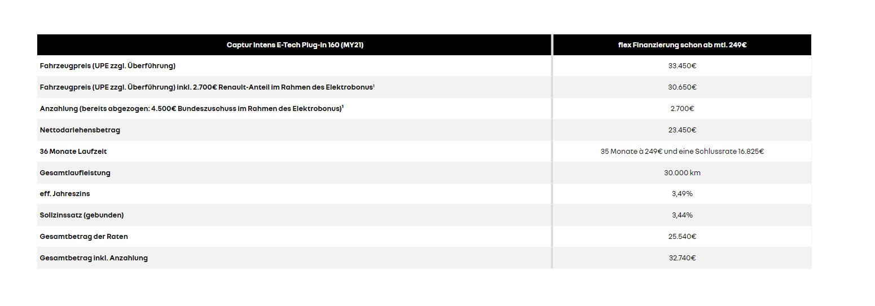Screen dimensions: 875x306
Task: Click the Gesamtlaufleistung label
Action: pos(75,173)
